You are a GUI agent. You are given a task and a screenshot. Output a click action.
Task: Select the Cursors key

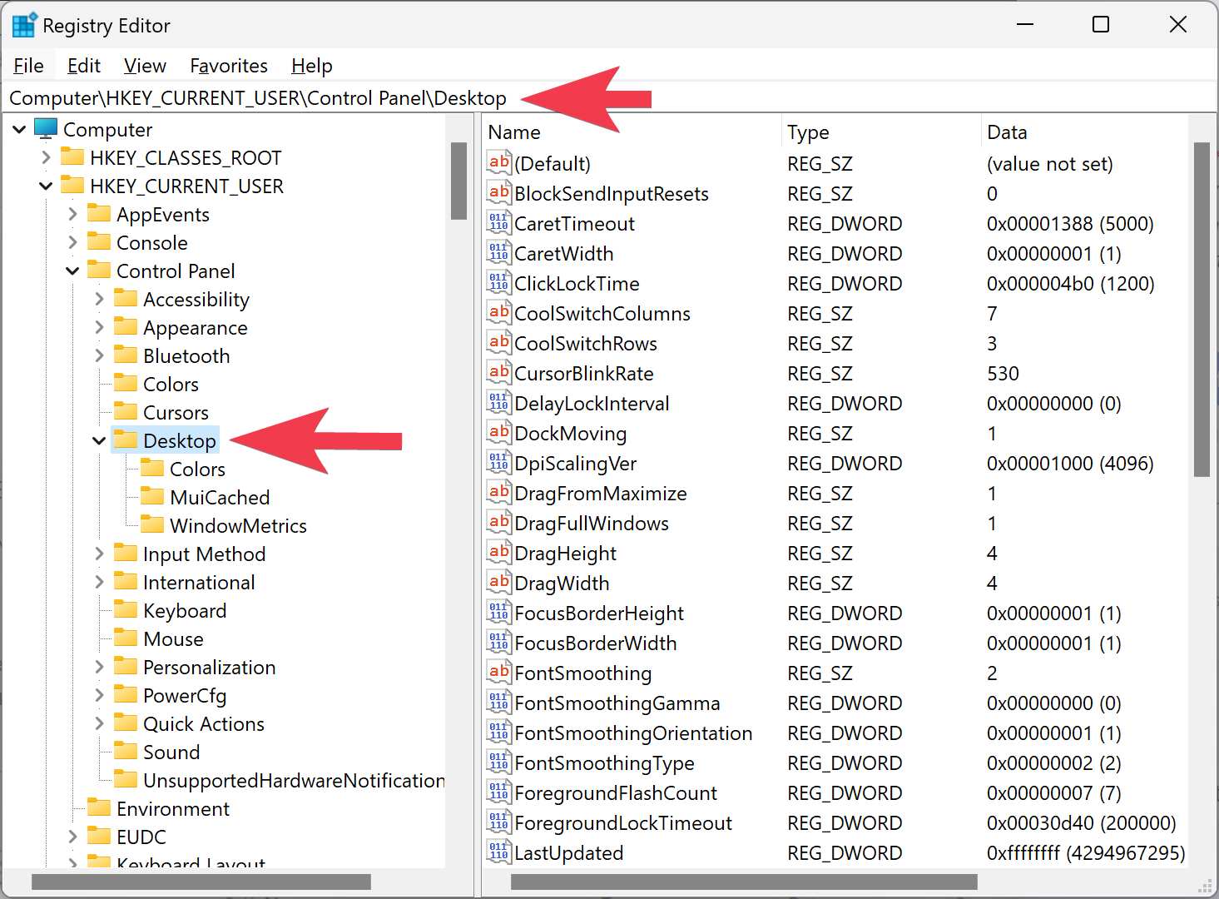coord(176,413)
